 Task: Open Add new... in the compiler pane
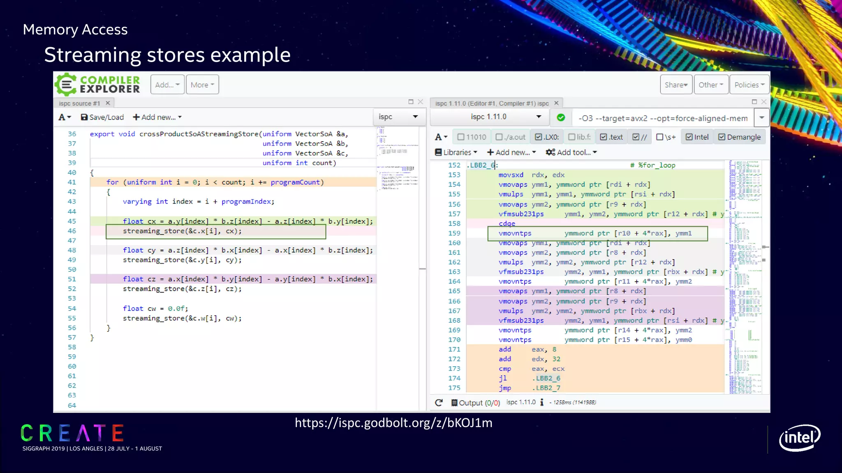[511, 152]
